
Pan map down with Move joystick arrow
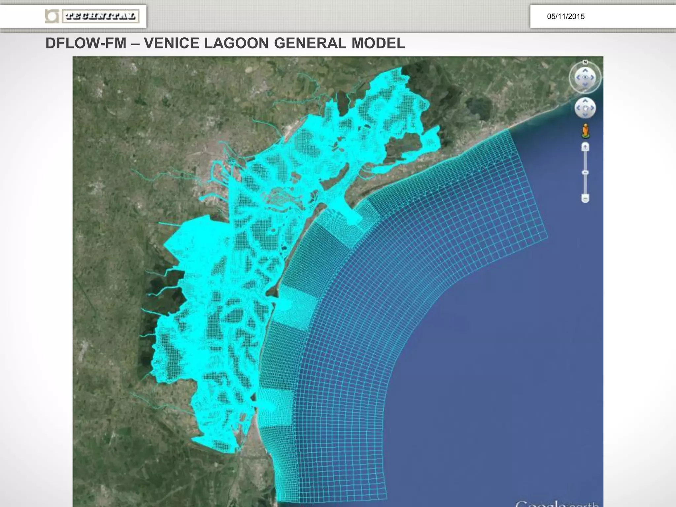click(585, 115)
